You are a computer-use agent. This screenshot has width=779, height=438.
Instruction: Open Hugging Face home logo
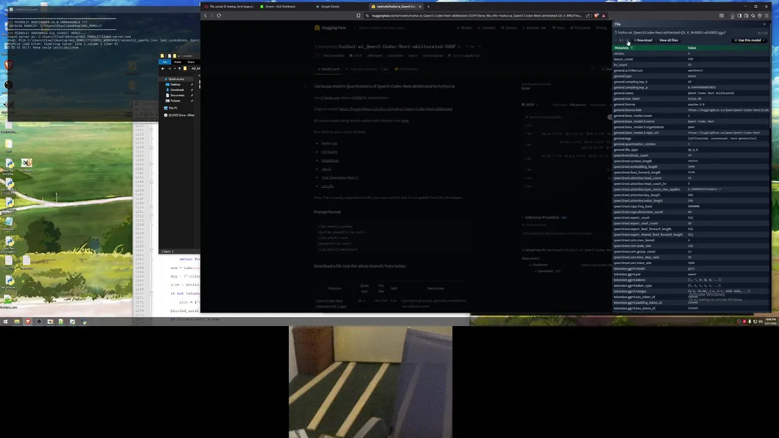tap(330, 28)
